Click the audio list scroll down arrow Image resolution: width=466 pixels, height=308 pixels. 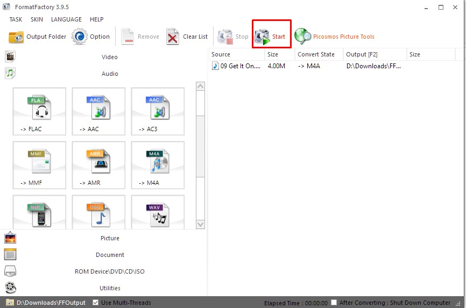click(x=201, y=224)
